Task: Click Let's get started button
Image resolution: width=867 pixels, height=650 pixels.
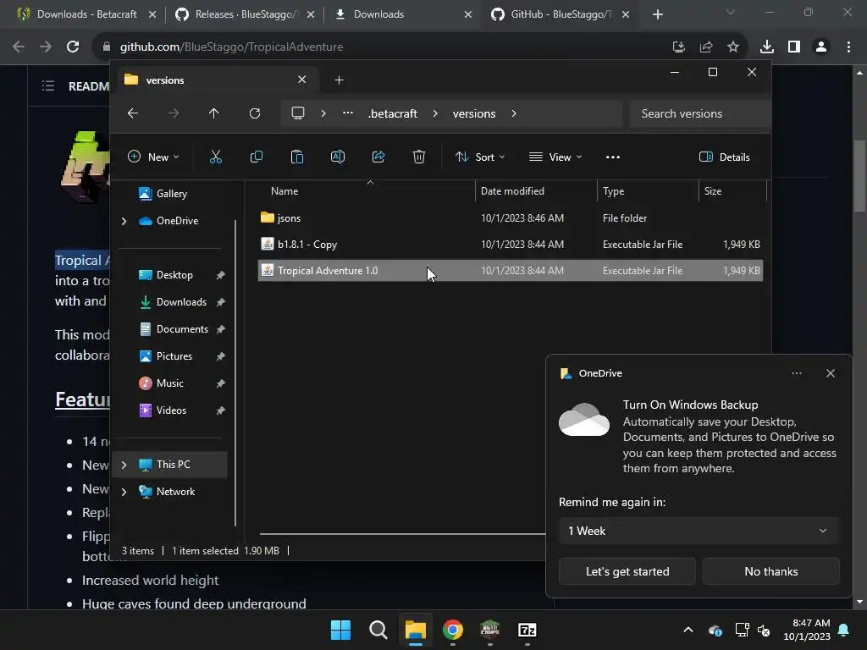Action: pos(627,571)
